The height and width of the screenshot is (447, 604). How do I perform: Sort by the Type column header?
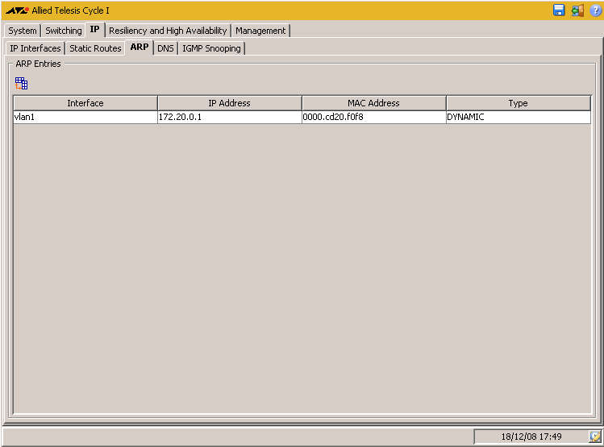coord(518,103)
